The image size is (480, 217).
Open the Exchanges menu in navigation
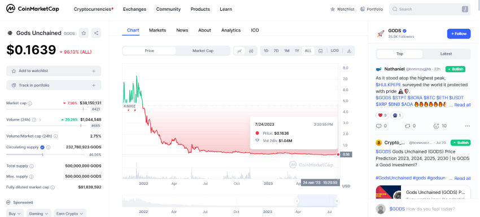tap(134, 9)
